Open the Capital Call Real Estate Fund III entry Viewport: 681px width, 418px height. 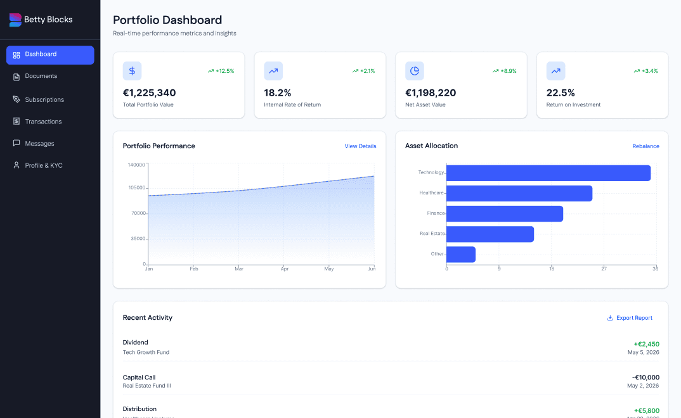tap(391, 381)
